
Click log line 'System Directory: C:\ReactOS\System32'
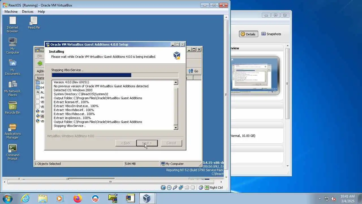point(81,94)
